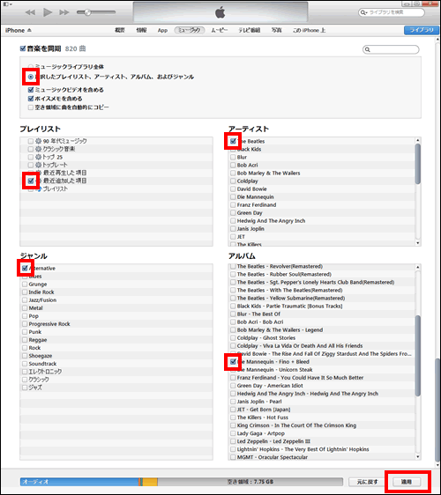This screenshot has width=441, height=495.
Task: Click the artist list scroll-up arrow
Action: 418,140
